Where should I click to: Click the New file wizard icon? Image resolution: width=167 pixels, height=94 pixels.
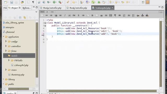[x=5, y=2]
